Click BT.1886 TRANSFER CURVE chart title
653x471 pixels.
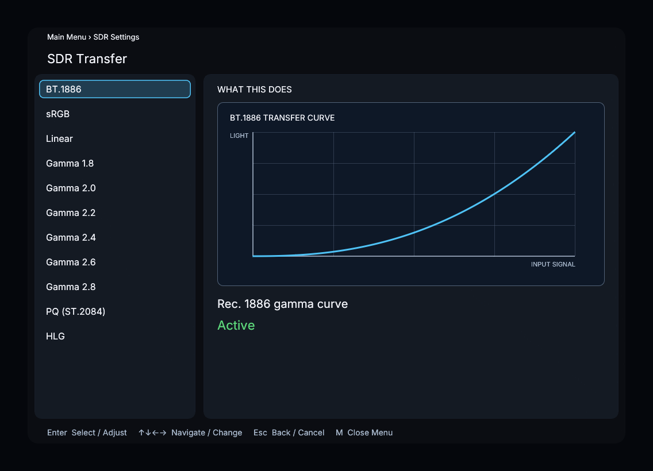click(282, 118)
